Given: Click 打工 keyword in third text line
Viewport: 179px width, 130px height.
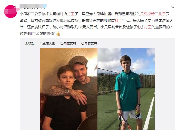Looking at the screenshot, I should tap(148, 27).
